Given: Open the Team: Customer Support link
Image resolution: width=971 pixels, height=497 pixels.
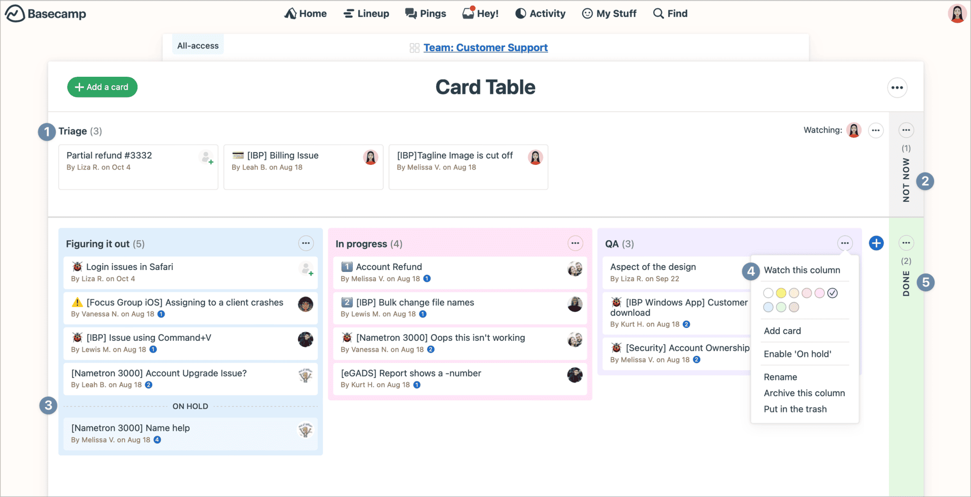Looking at the screenshot, I should tap(485, 48).
